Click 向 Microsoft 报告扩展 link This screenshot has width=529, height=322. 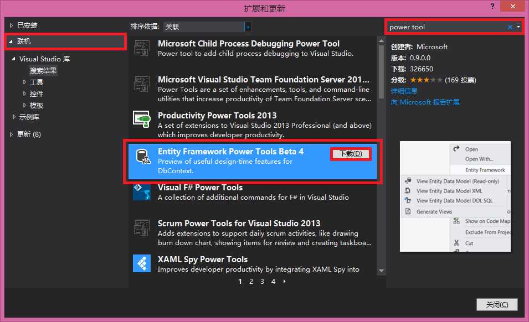[x=425, y=102]
